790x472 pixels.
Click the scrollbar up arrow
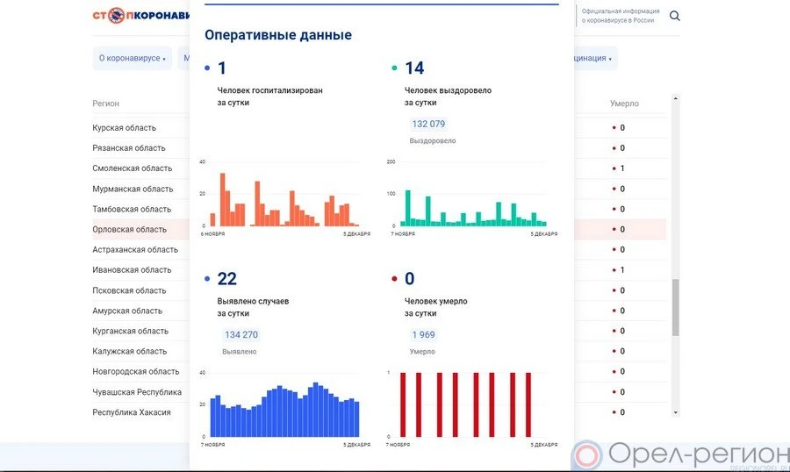click(675, 98)
